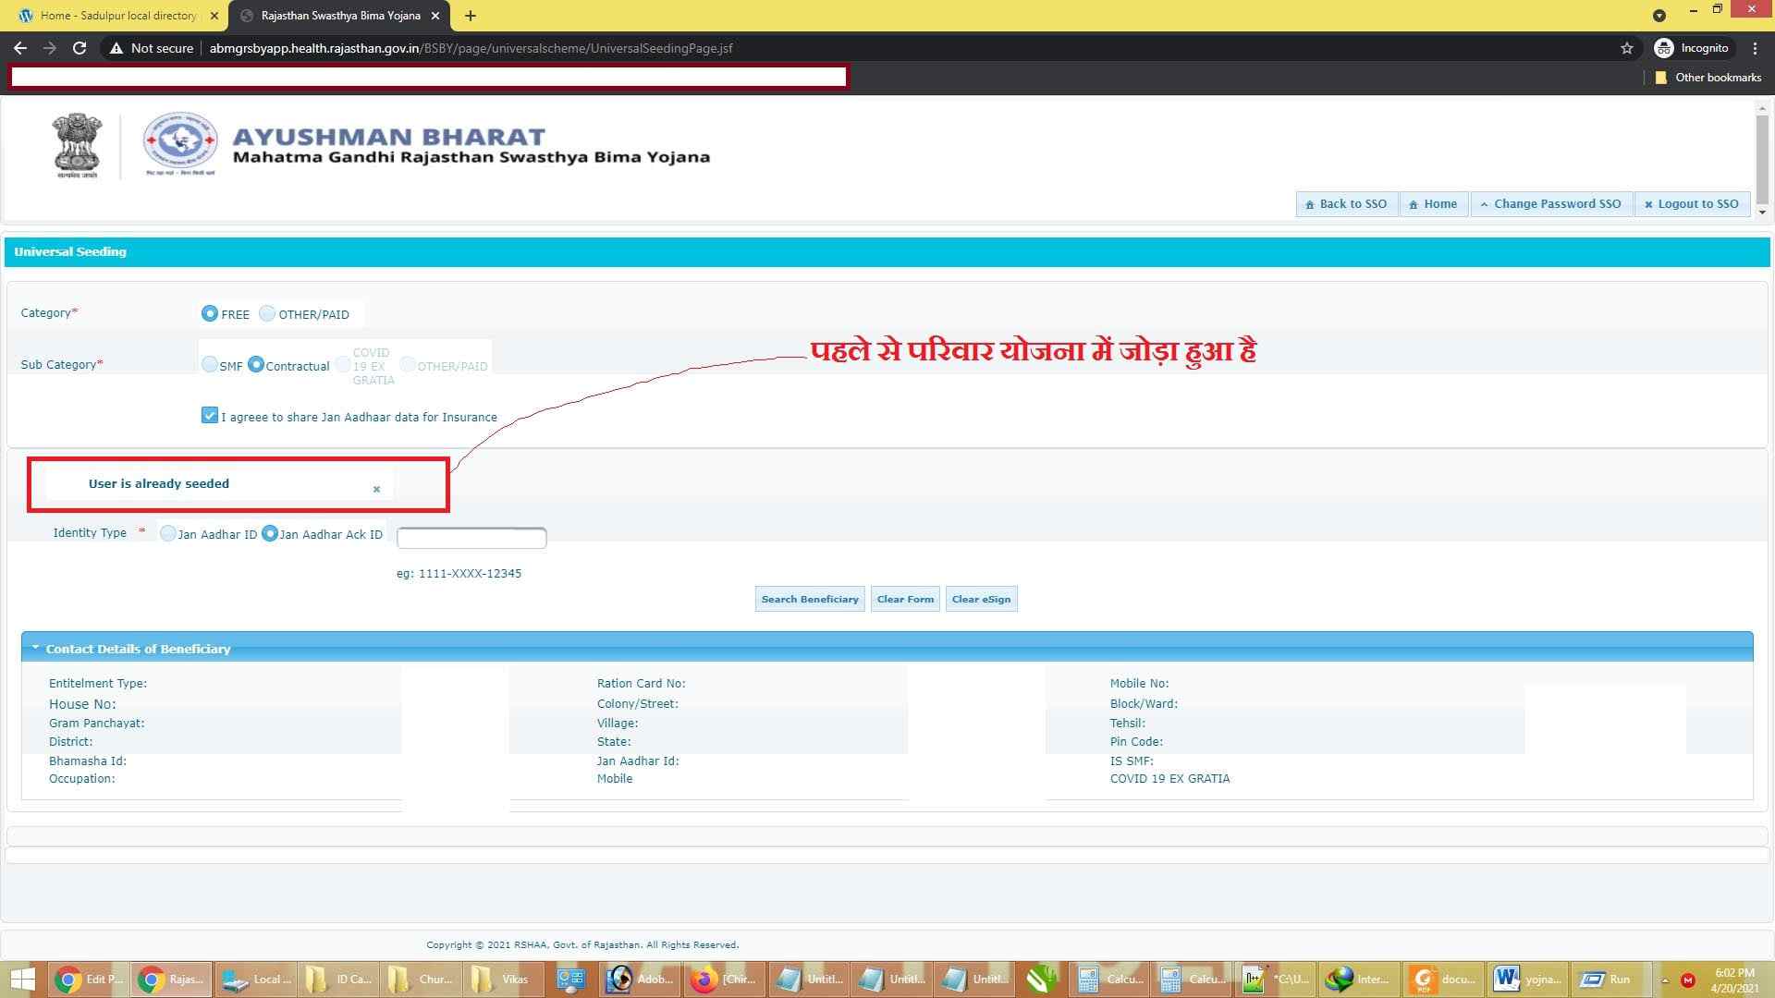Click the Not secure warning icon
The image size is (1775, 998).
tap(116, 48)
